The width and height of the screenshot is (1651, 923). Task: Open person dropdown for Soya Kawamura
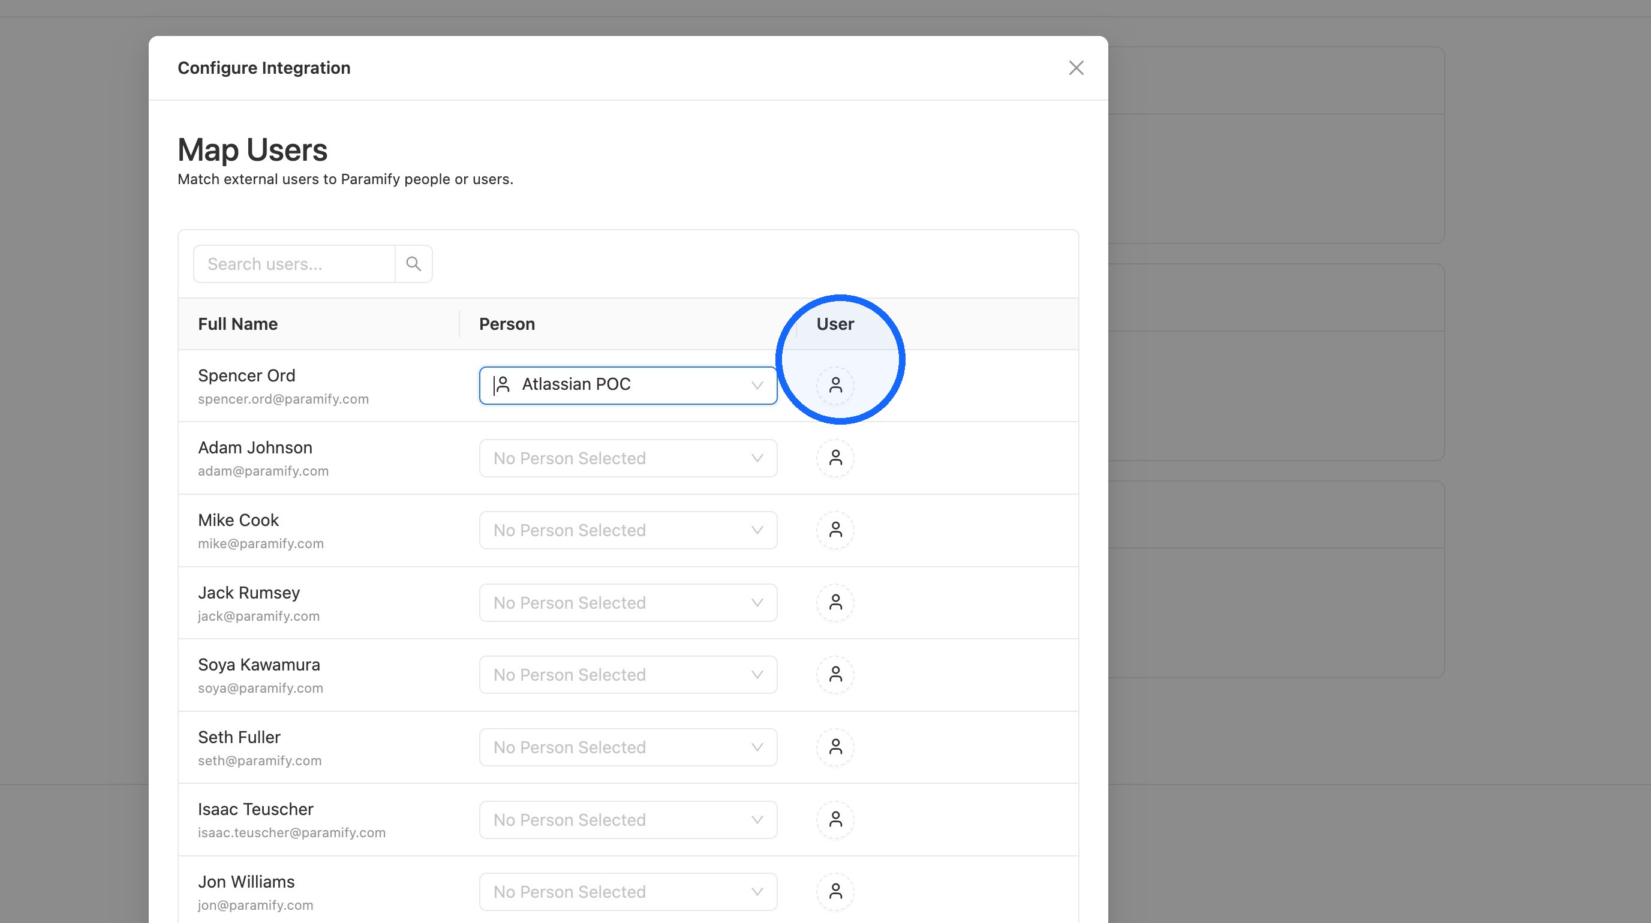(628, 674)
